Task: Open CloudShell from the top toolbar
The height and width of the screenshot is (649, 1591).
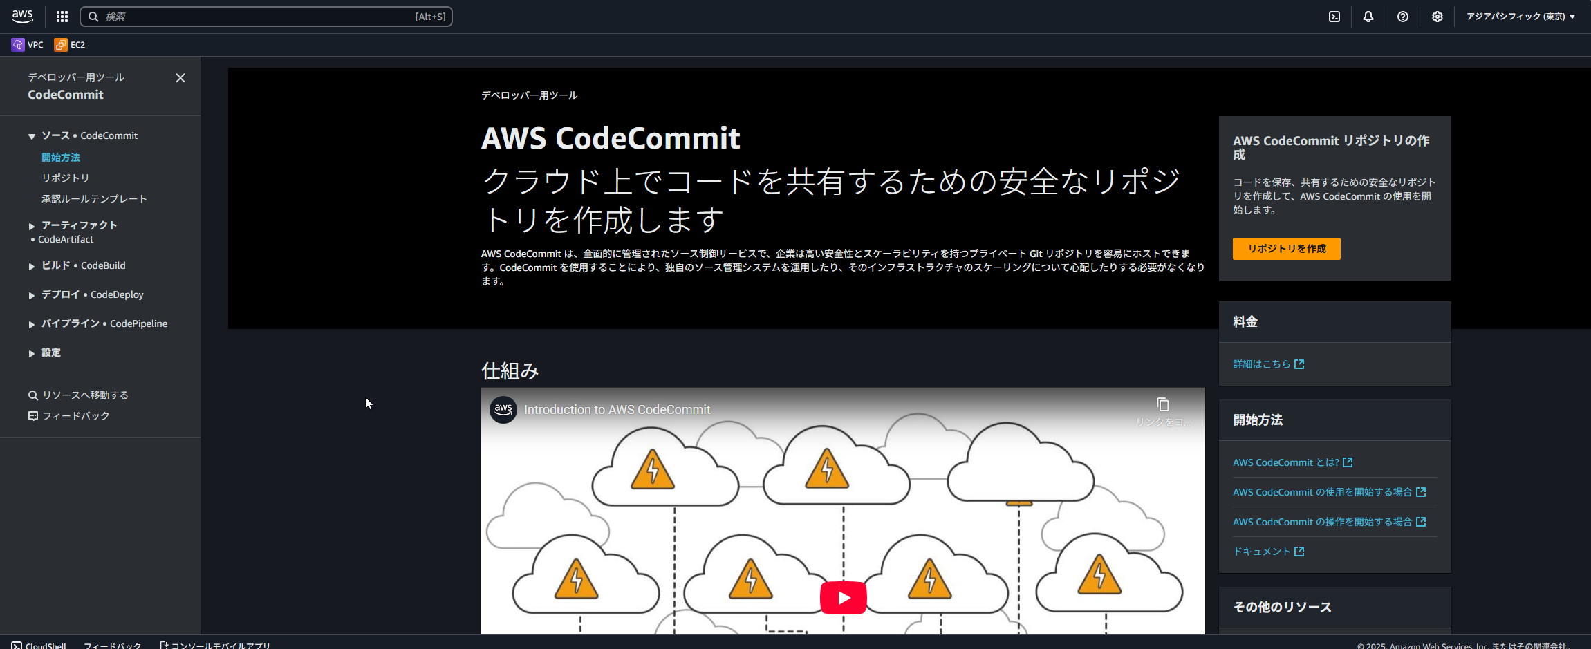Action: (1334, 16)
